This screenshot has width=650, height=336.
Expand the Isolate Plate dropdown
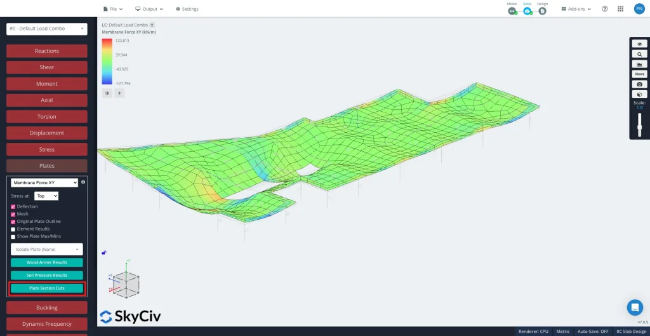[47, 250]
